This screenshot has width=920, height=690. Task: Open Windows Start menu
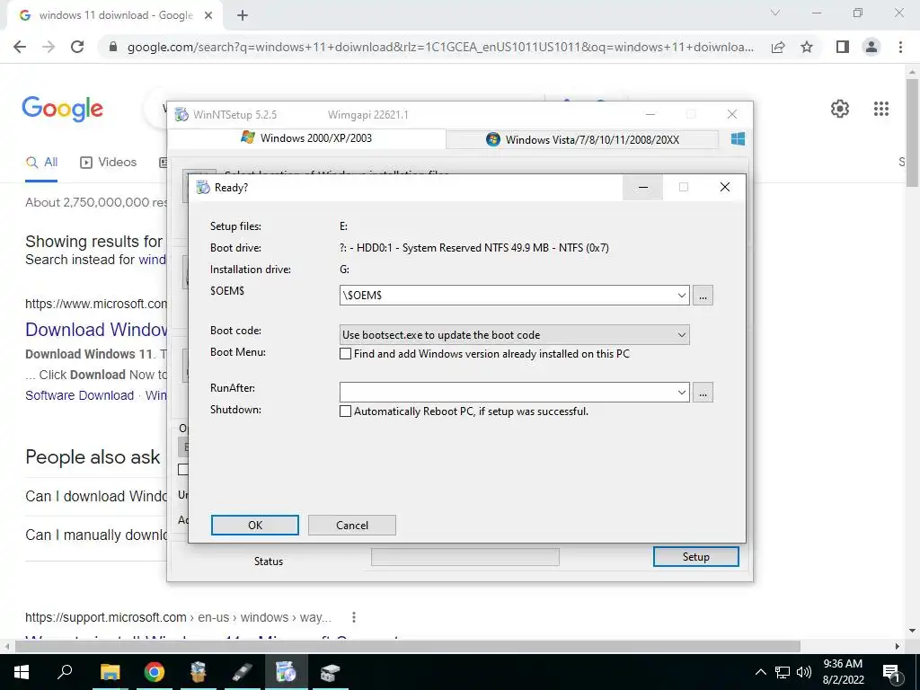click(x=22, y=672)
